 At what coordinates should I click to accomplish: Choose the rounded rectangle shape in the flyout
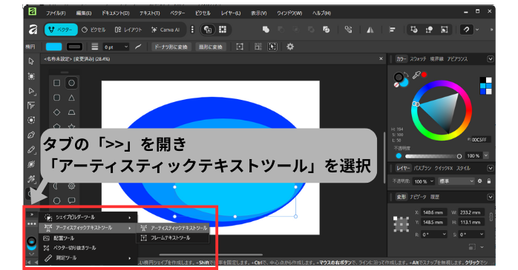57,98
